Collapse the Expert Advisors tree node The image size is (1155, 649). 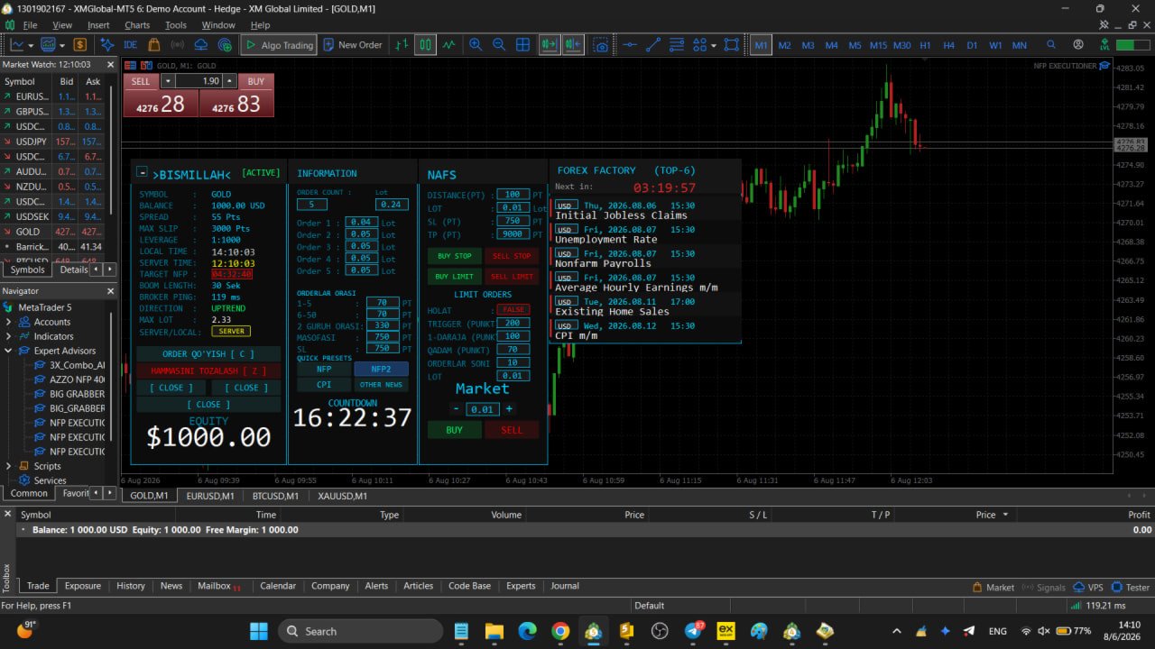click(x=9, y=351)
